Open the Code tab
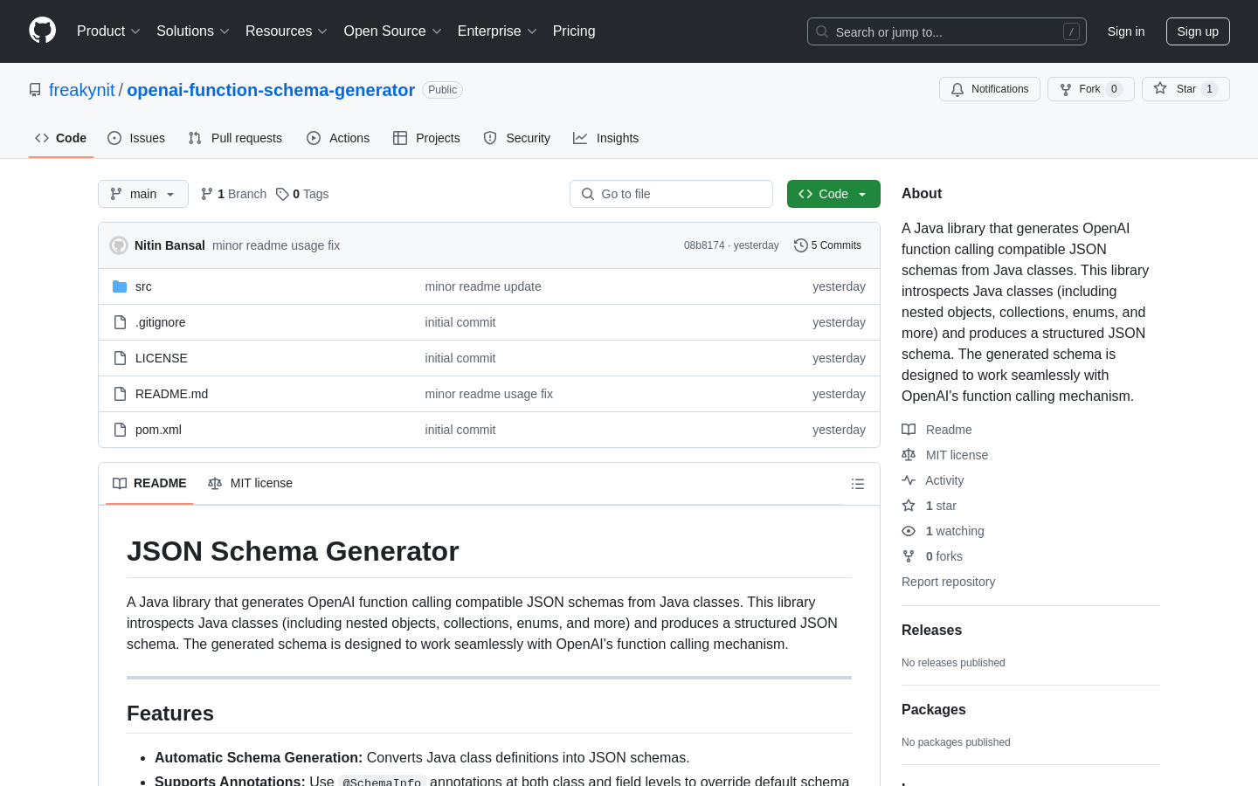The width and height of the screenshot is (1258, 786). [x=61, y=138]
